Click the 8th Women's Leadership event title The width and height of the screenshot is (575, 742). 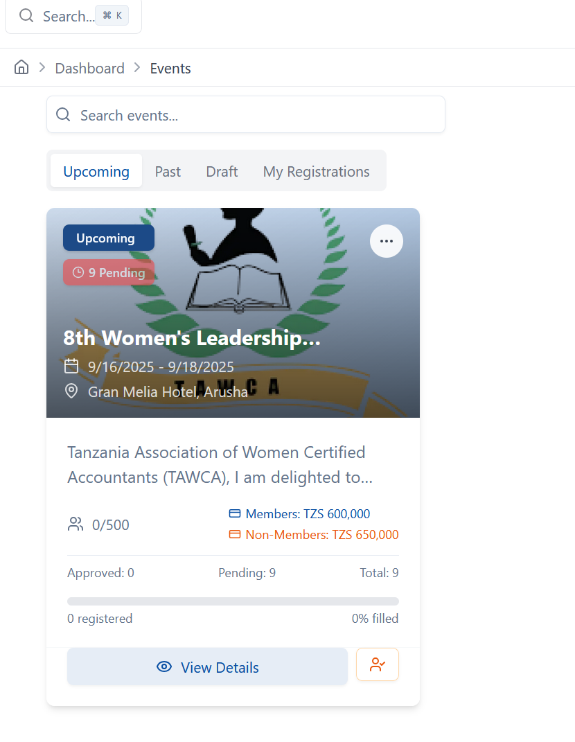[x=192, y=338]
